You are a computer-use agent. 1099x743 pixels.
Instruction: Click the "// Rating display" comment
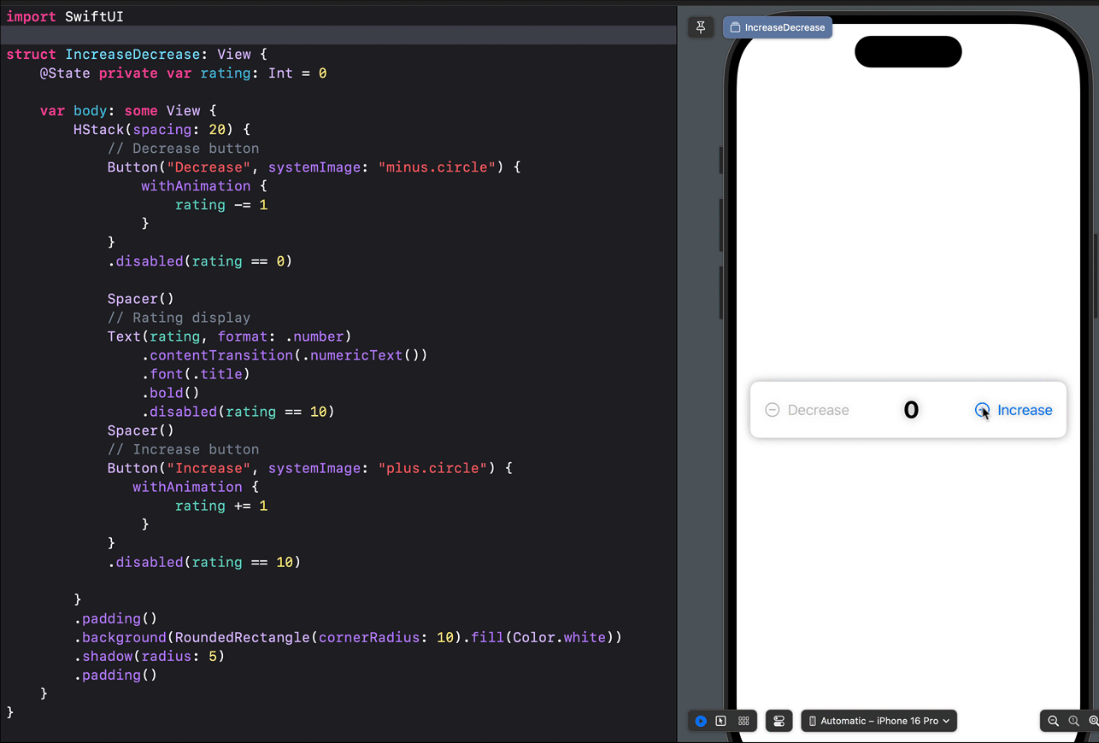[x=179, y=317]
